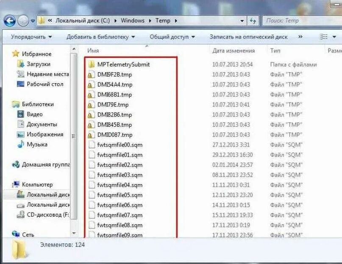
Task: Sort by the "Тип" column header
Action: pyautogui.click(x=275, y=51)
